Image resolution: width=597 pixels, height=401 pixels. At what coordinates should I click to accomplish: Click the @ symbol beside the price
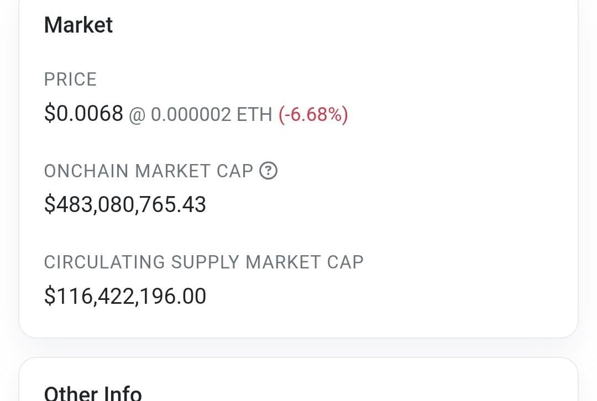point(137,115)
